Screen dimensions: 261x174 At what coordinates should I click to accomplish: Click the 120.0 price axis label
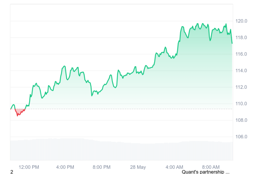coord(241,21)
